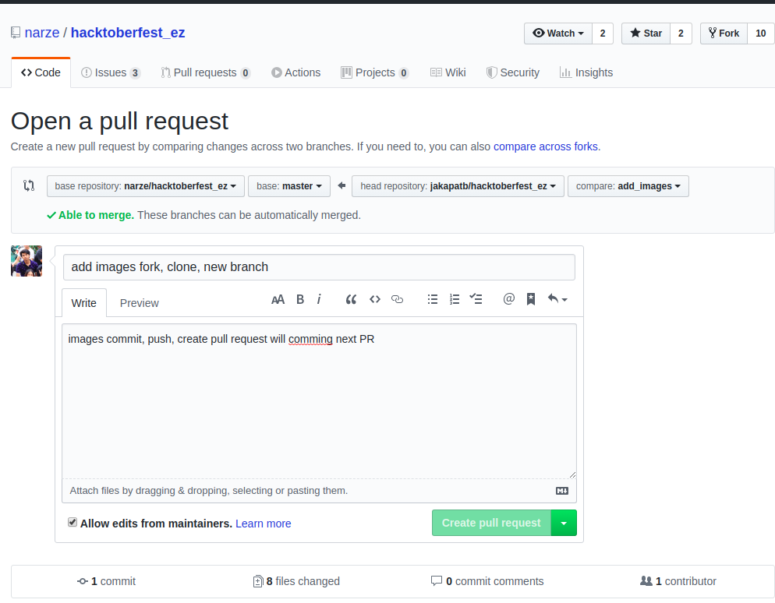Add a task list

[476, 299]
